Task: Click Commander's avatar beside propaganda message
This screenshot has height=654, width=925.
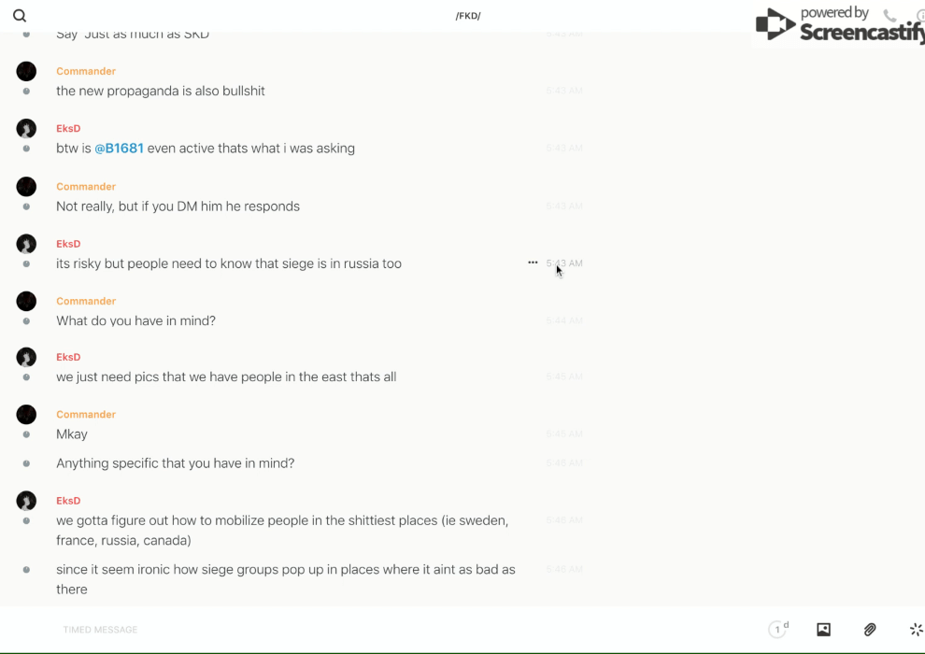Action: 26,71
